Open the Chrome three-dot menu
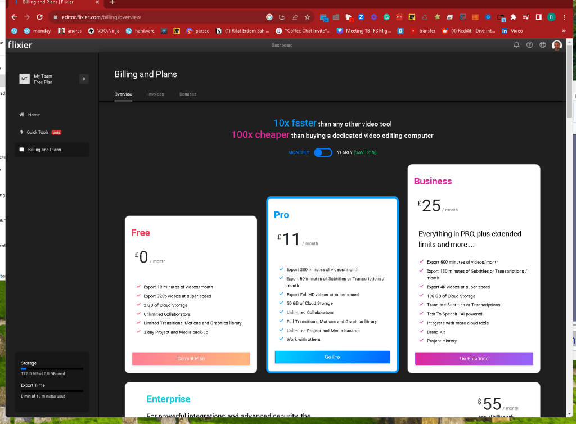This screenshot has width=576, height=424. click(x=564, y=17)
